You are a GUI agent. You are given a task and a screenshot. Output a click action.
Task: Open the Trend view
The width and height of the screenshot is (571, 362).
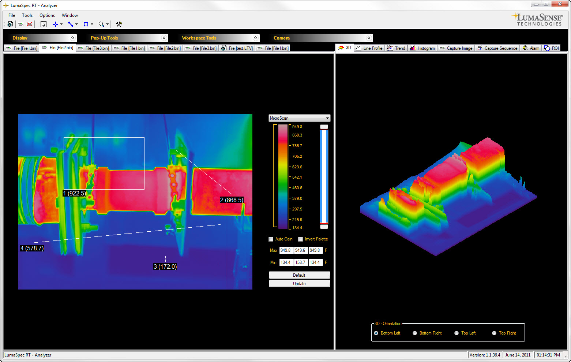(x=396, y=48)
